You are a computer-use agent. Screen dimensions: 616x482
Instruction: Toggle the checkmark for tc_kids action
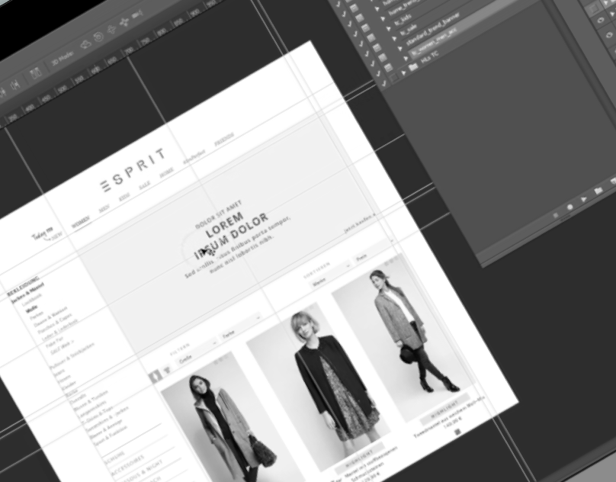tap(361, 43)
